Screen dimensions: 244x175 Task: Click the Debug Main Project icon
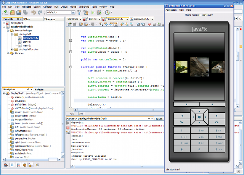(x=99, y=12)
